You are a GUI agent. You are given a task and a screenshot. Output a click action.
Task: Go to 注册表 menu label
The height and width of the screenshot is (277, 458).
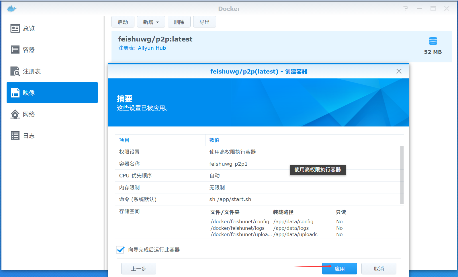pos(32,71)
